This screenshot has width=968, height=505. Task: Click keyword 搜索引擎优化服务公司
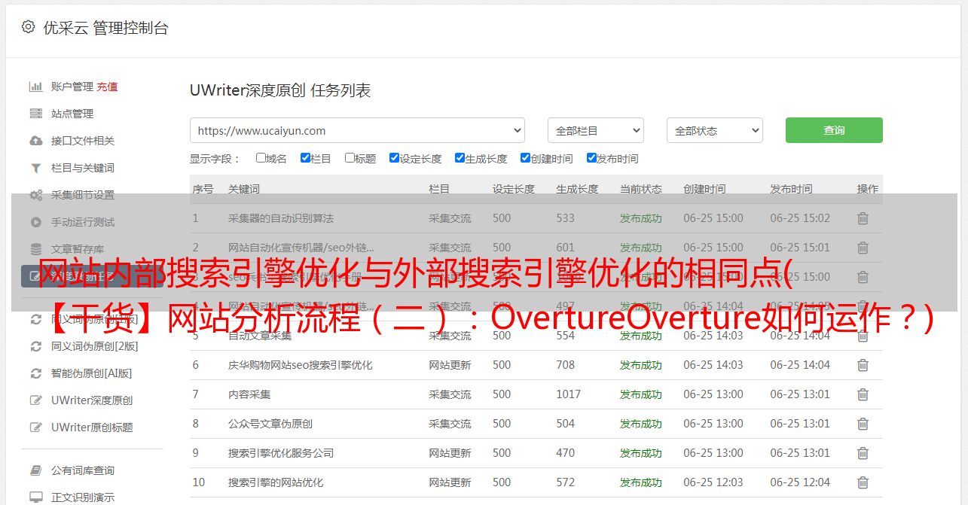pyautogui.click(x=281, y=453)
